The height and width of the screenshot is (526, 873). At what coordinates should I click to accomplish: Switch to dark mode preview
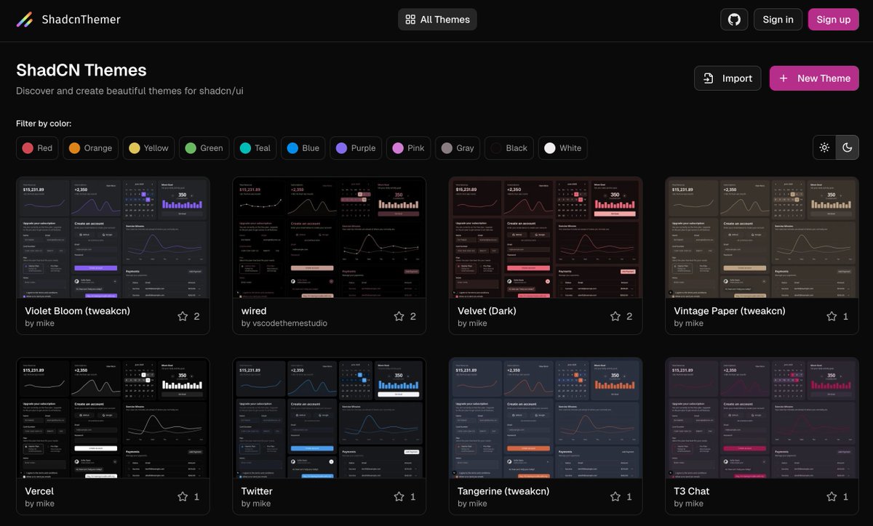[x=847, y=147]
